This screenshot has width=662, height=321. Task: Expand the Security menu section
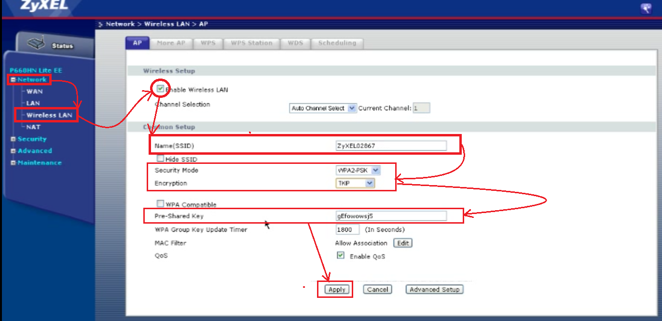pyautogui.click(x=14, y=139)
